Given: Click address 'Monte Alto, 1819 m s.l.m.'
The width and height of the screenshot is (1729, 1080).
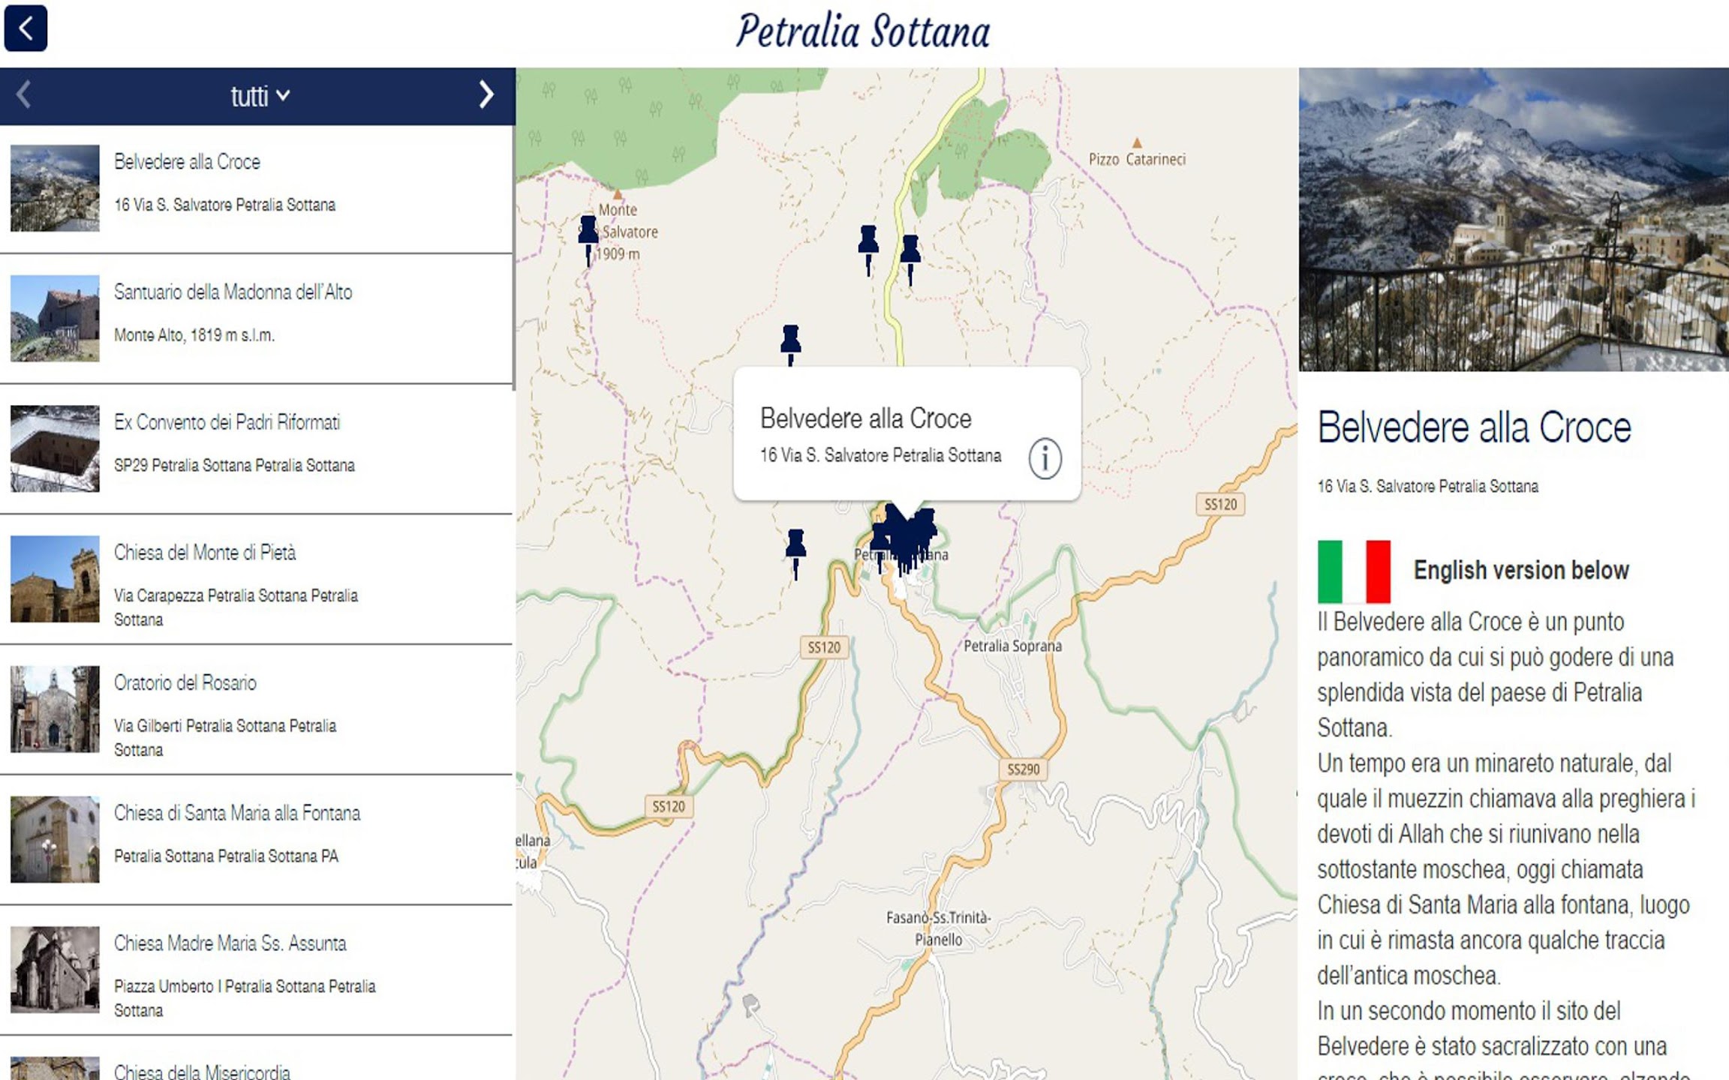Looking at the screenshot, I should click(194, 335).
